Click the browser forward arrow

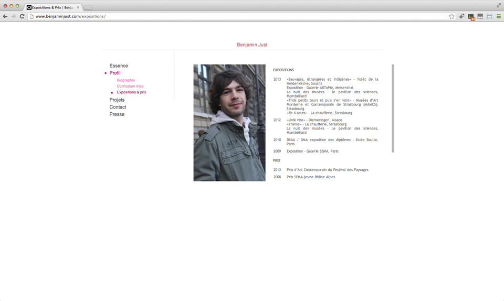click(14, 16)
